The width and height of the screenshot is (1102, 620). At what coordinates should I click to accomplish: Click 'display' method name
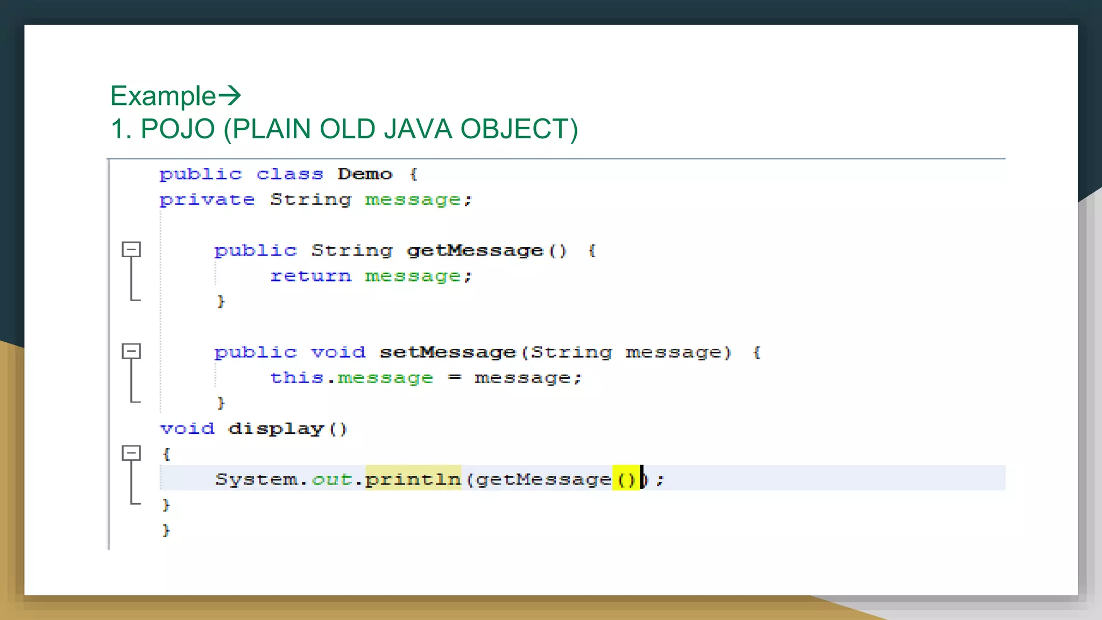tap(276, 429)
